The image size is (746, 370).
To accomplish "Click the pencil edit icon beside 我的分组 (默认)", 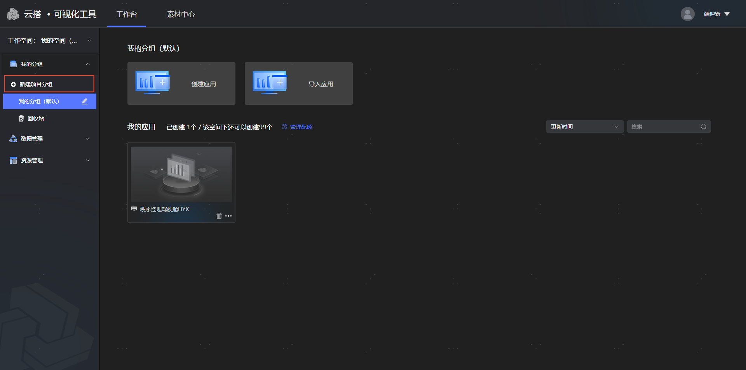I will [85, 101].
